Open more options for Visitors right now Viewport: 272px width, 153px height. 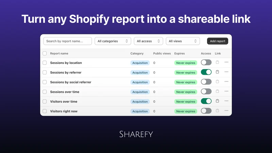[226, 111]
